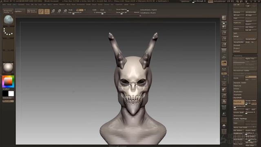Toggle the Floor grid on right shelf
Screen dimensions: 261x147
pos(224,57)
